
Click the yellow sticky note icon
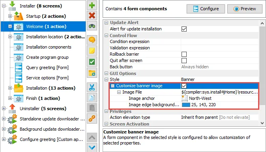92,51
